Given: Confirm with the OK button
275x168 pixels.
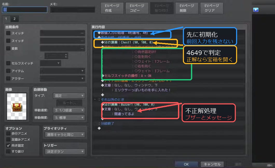Looking at the screenshot, I should pyautogui.click(x=186, y=164).
